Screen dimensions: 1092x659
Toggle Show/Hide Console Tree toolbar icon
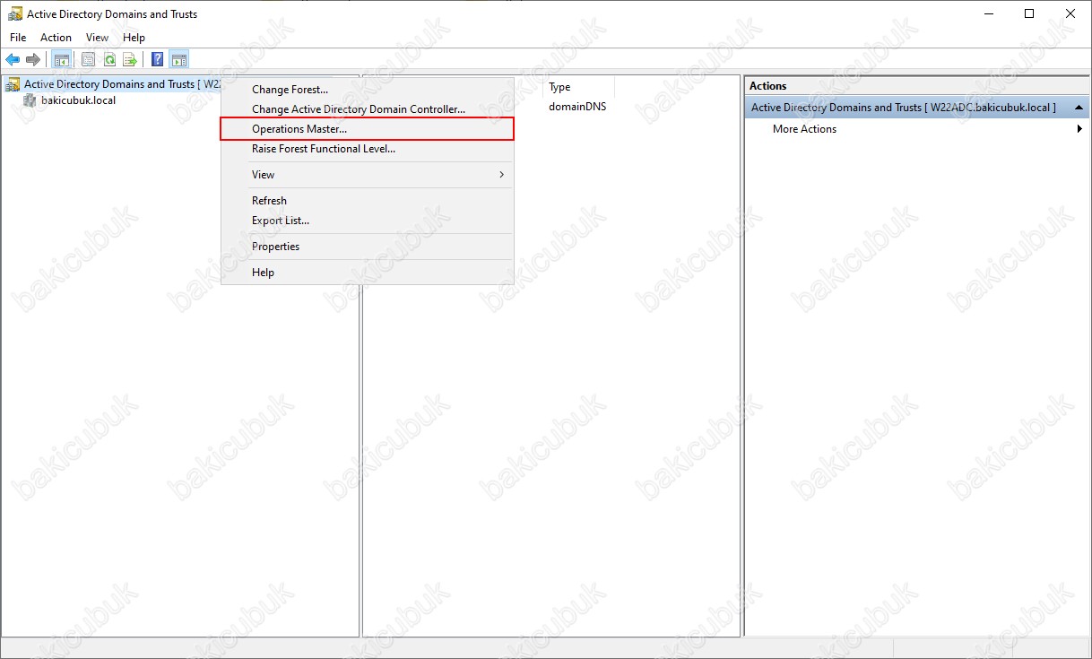tap(62, 60)
